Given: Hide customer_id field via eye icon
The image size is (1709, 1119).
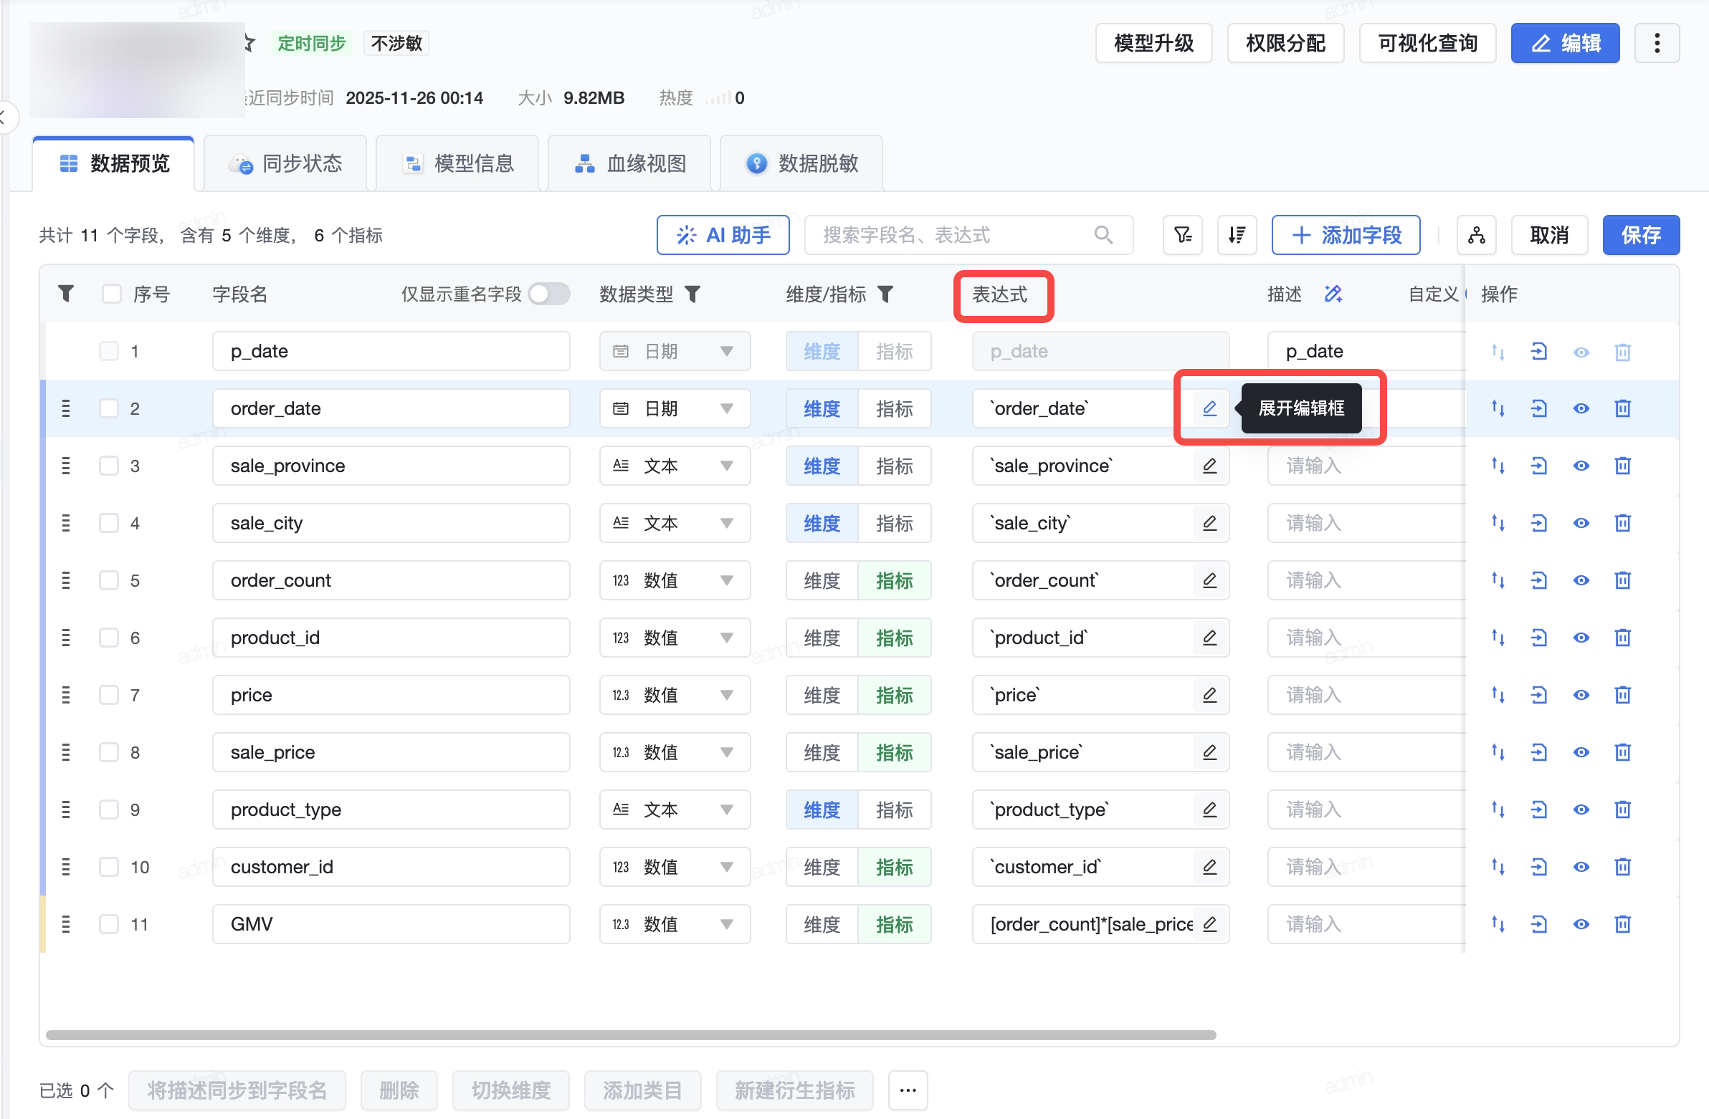Looking at the screenshot, I should coord(1581,867).
